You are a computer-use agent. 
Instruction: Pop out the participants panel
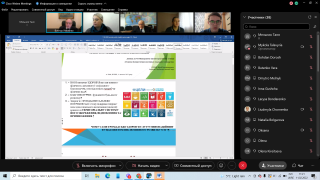click(310, 17)
